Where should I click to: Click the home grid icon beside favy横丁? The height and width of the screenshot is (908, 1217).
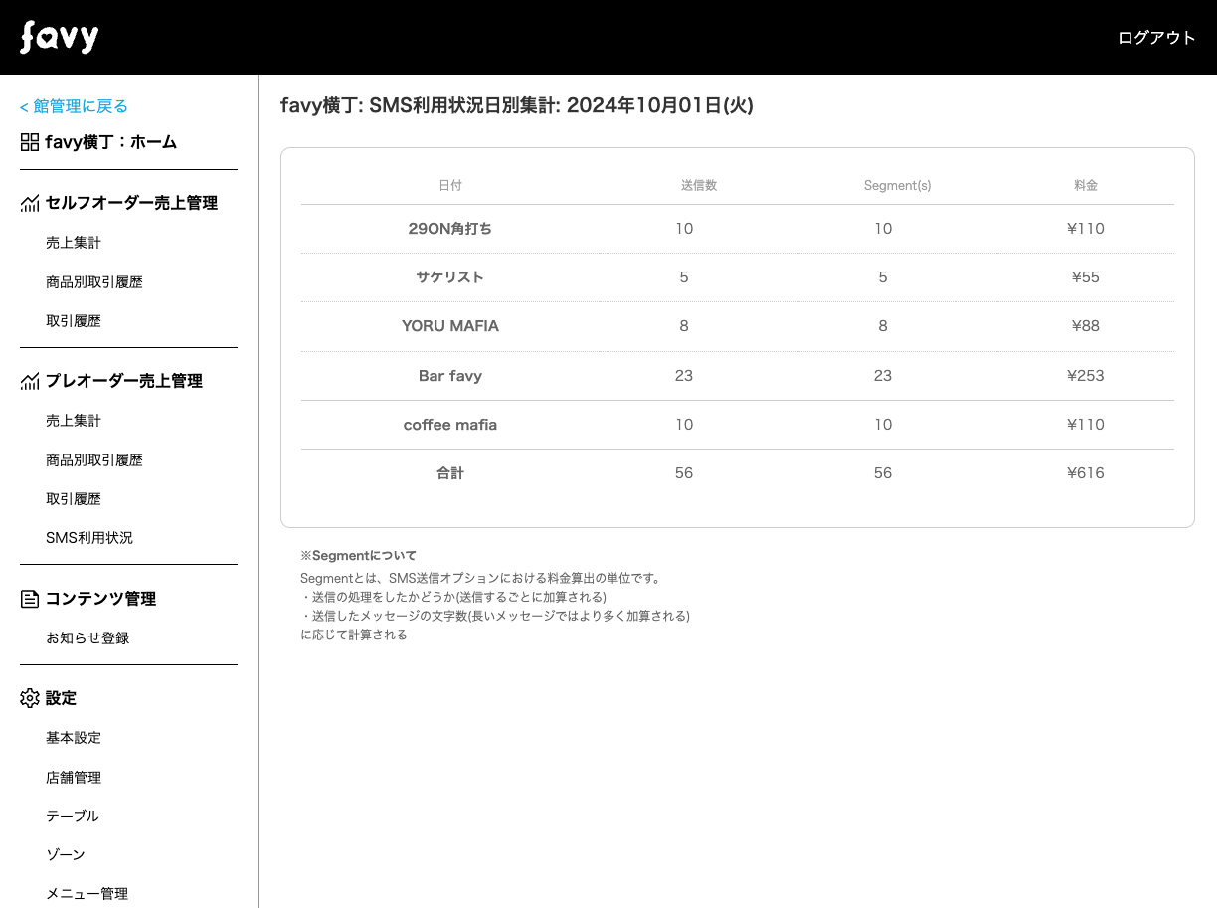[30, 142]
